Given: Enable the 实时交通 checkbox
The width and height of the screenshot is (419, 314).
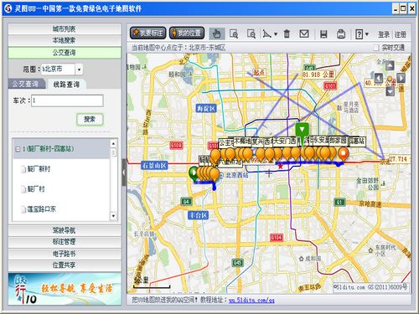Looking at the screenshot, I should click(x=376, y=48).
